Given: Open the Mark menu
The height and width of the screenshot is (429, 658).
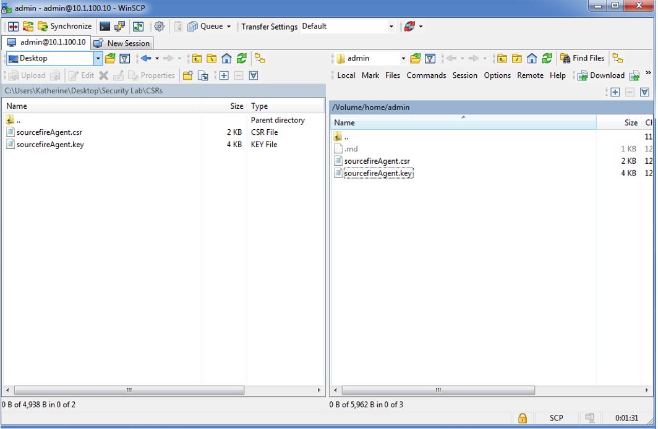Looking at the screenshot, I should tap(370, 75).
